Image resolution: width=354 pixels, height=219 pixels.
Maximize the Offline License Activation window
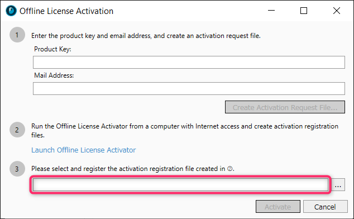(x=304, y=11)
